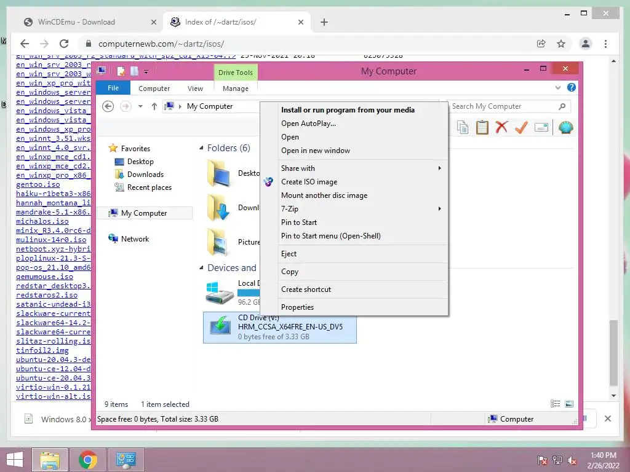The image size is (630, 472).
Task: Open the View ribbon tab
Action: (x=195, y=88)
